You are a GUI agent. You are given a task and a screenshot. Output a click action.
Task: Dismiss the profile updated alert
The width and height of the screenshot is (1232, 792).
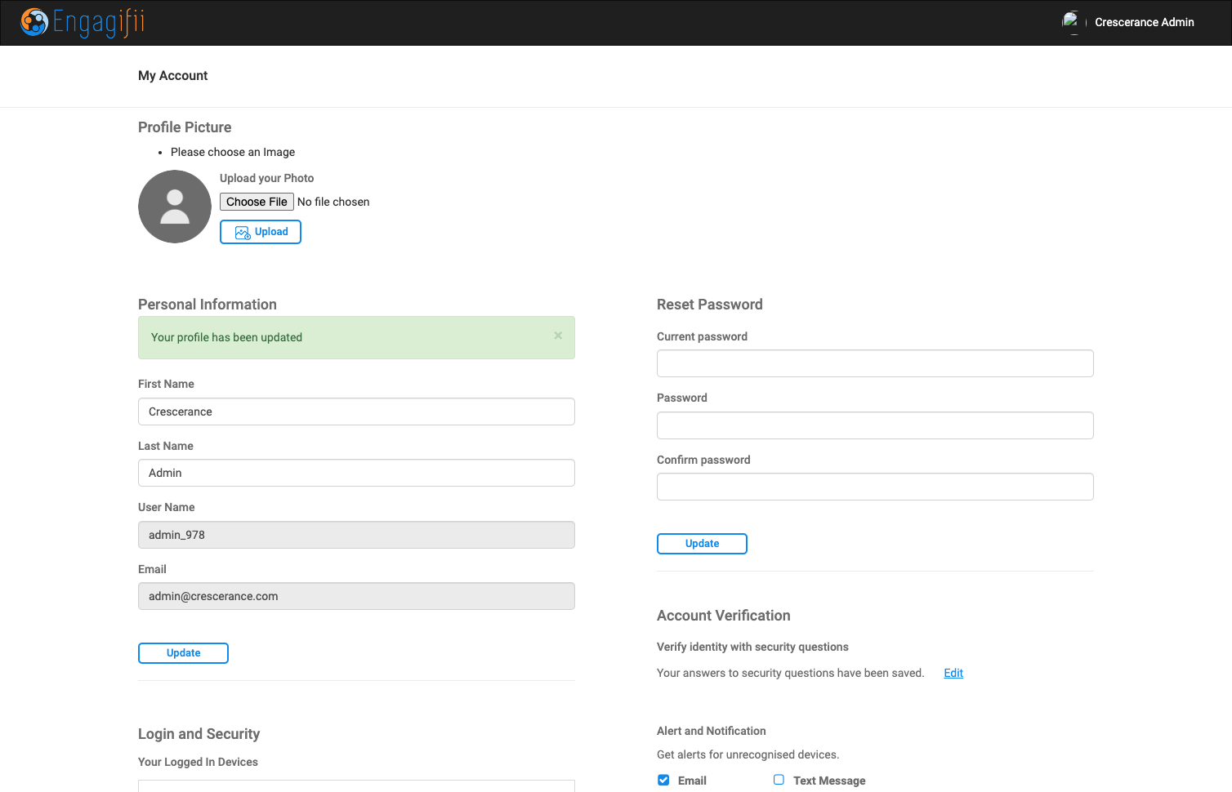coord(558,336)
